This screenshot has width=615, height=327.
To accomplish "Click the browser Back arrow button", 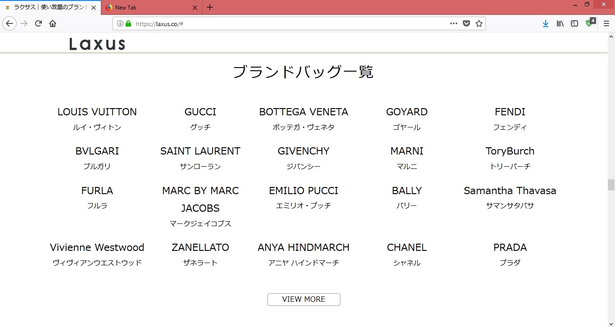I will coord(9,23).
